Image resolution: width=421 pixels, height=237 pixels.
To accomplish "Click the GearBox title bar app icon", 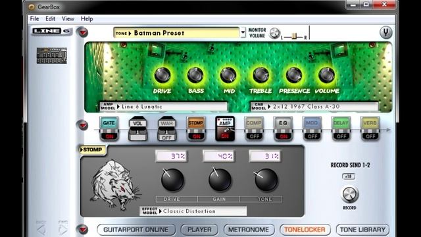I will (x=32, y=7).
